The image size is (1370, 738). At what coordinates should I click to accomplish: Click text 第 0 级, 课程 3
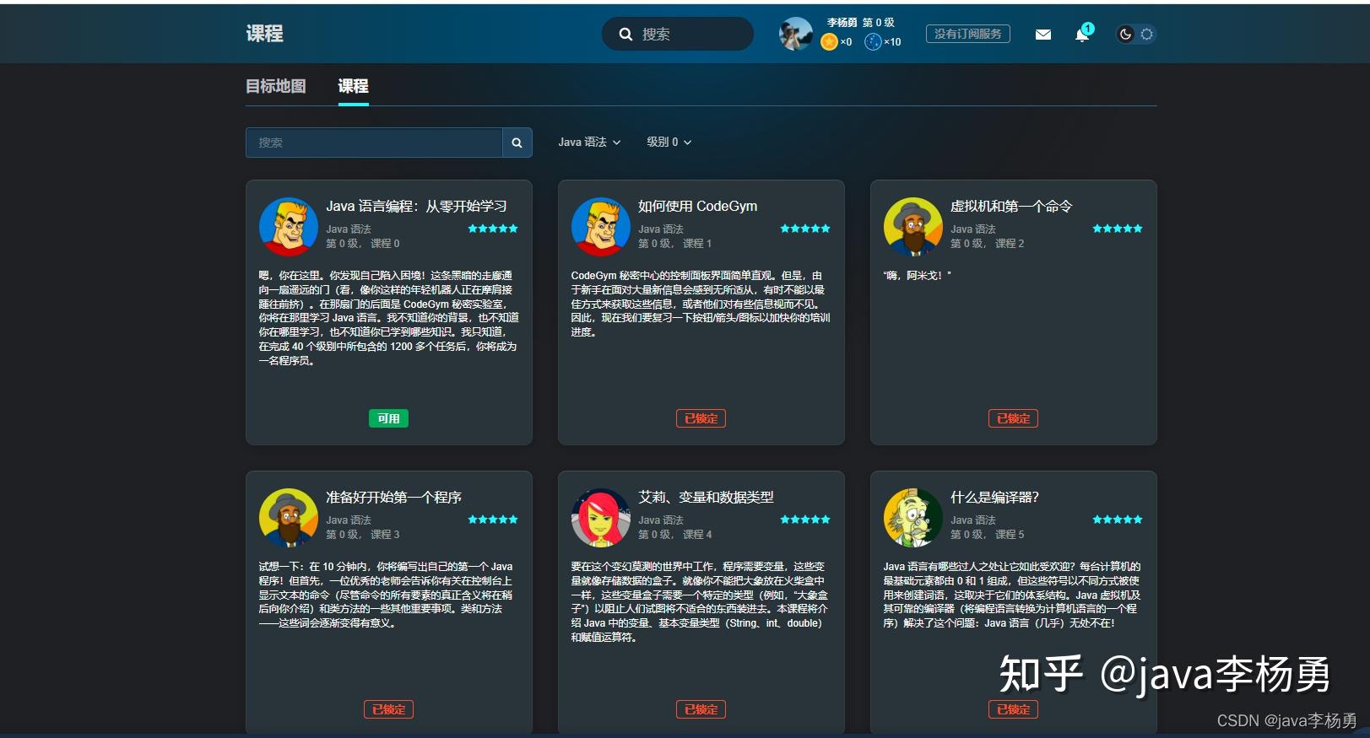click(363, 535)
